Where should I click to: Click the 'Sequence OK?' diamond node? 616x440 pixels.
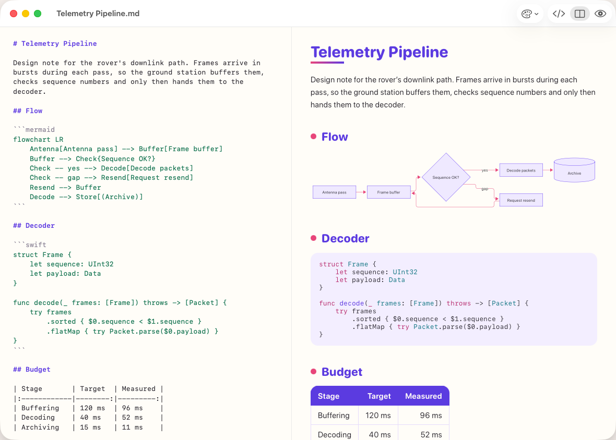pos(446,177)
